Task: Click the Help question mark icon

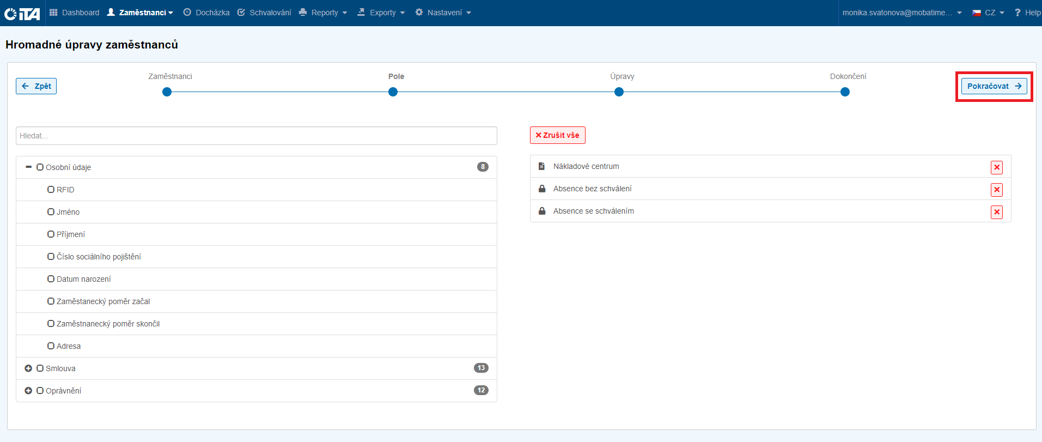Action: point(1017,13)
